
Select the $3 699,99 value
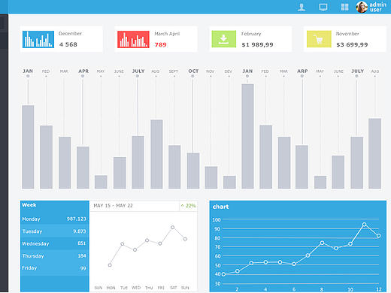point(352,45)
